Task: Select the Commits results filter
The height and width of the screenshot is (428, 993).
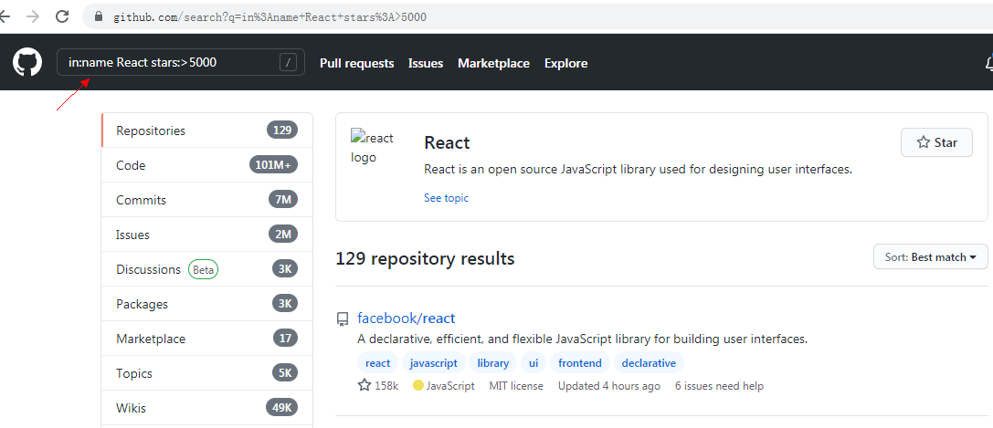Action: [x=206, y=200]
